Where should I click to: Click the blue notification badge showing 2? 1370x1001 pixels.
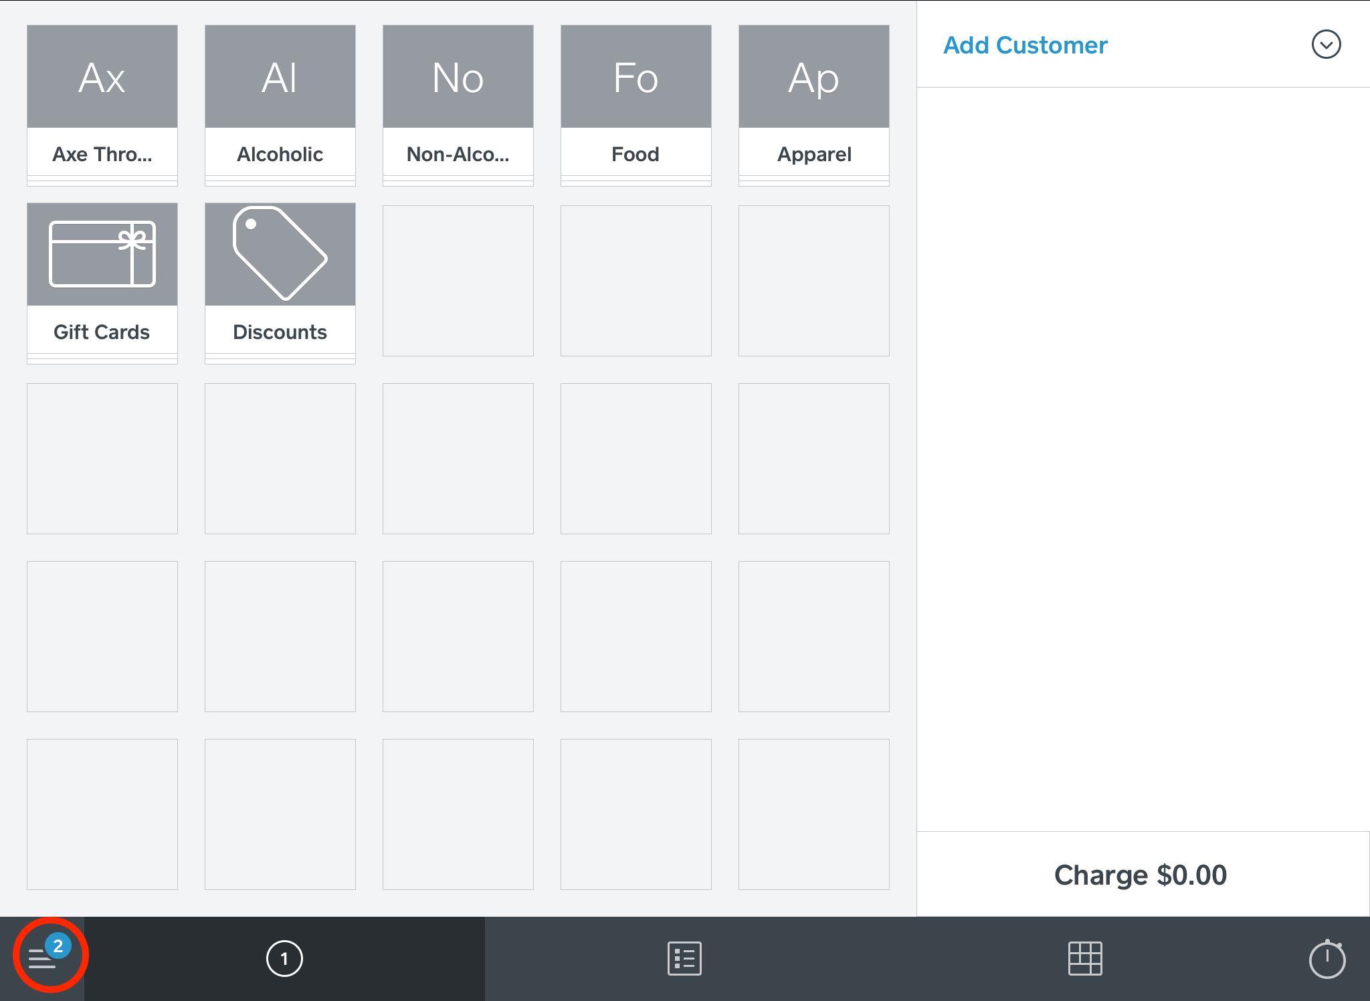58,946
